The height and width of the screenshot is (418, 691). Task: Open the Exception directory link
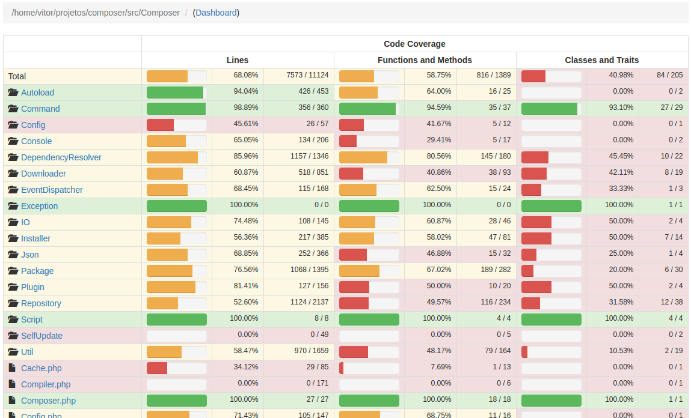click(39, 206)
